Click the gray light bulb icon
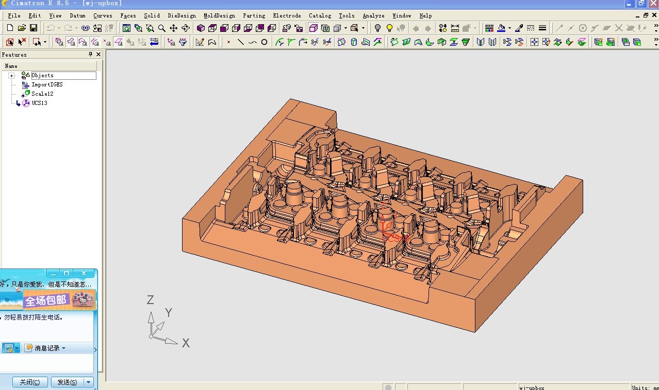 [x=377, y=28]
